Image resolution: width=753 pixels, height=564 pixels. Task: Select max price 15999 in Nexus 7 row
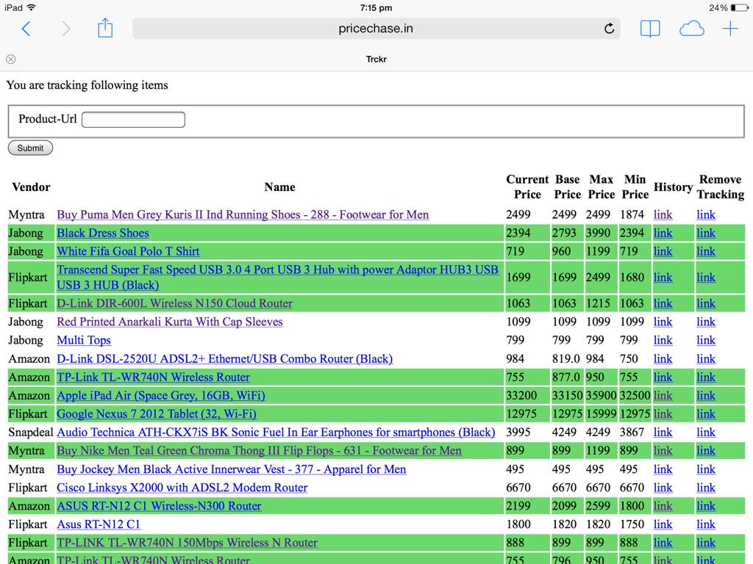tap(601, 413)
